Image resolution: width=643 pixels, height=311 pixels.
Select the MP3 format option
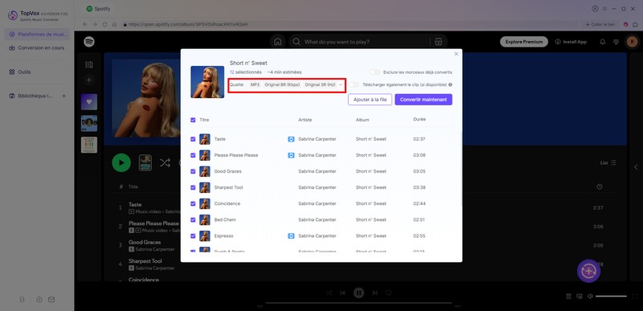click(x=255, y=85)
